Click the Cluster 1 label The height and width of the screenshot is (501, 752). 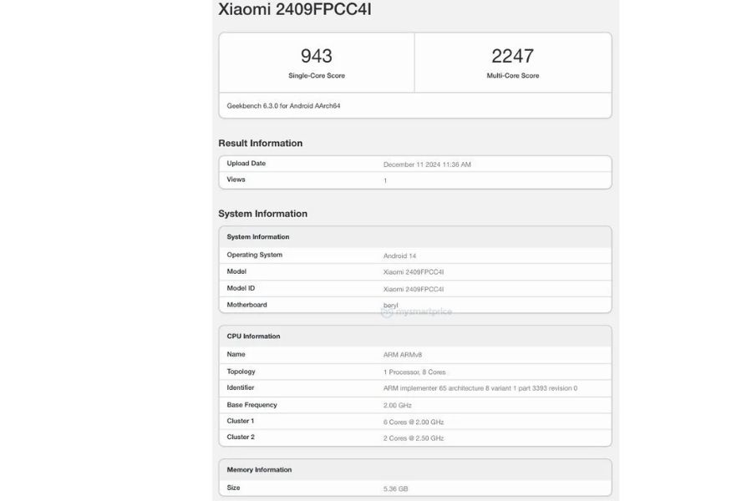tap(241, 421)
